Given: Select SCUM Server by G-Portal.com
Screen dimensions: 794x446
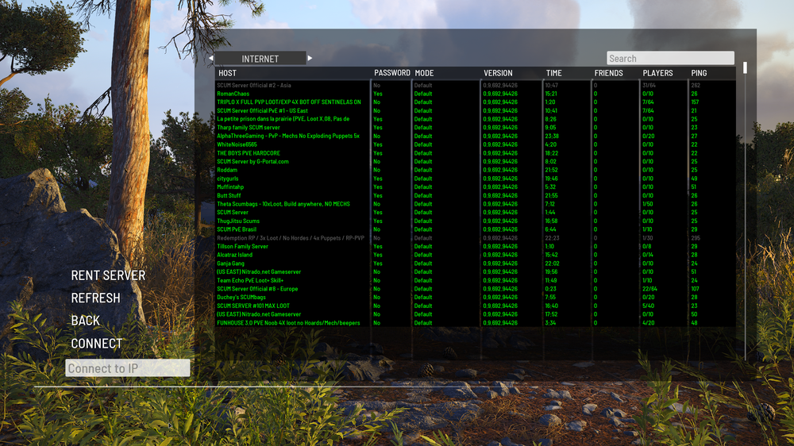Looking at the screenshot, I should (x=475, y=161).
